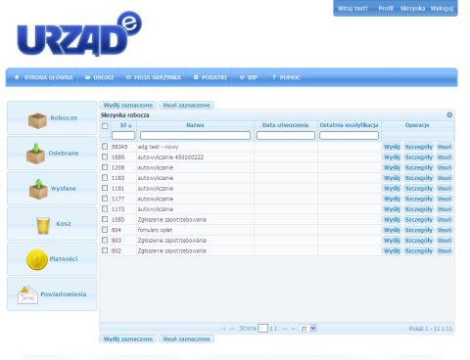Click the question mark icon beside Pomoc

[x=274, y=77]
